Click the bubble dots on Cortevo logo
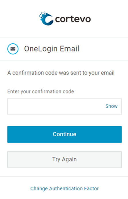 tap(42, 15)
